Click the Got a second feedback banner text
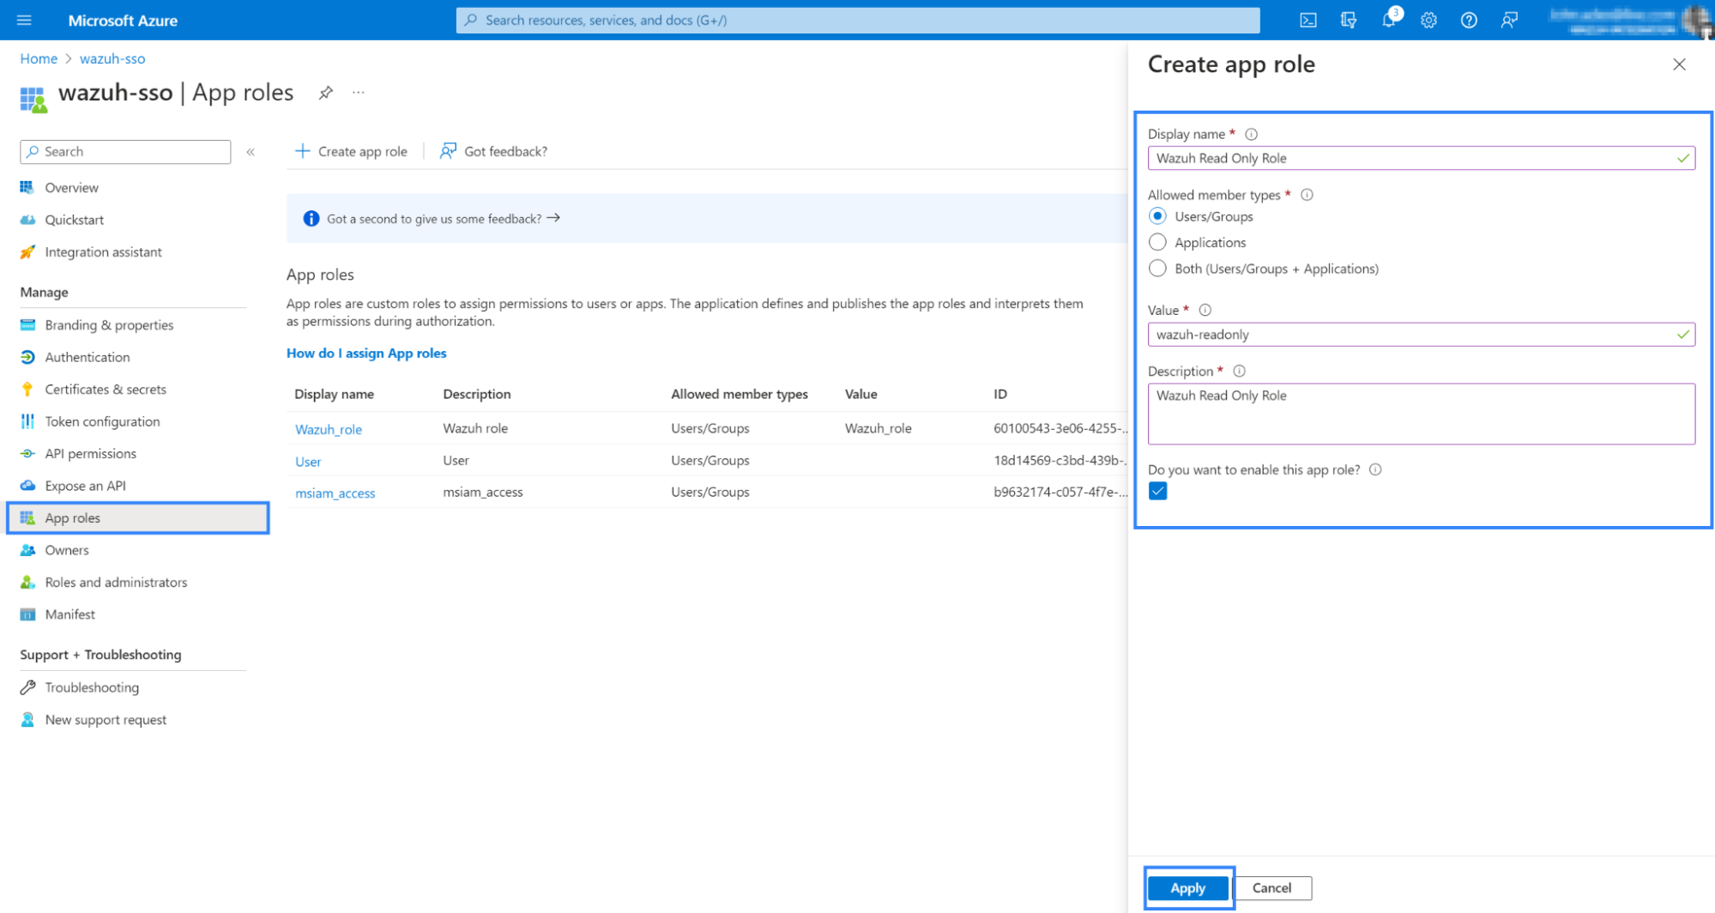 coord(434,219)
